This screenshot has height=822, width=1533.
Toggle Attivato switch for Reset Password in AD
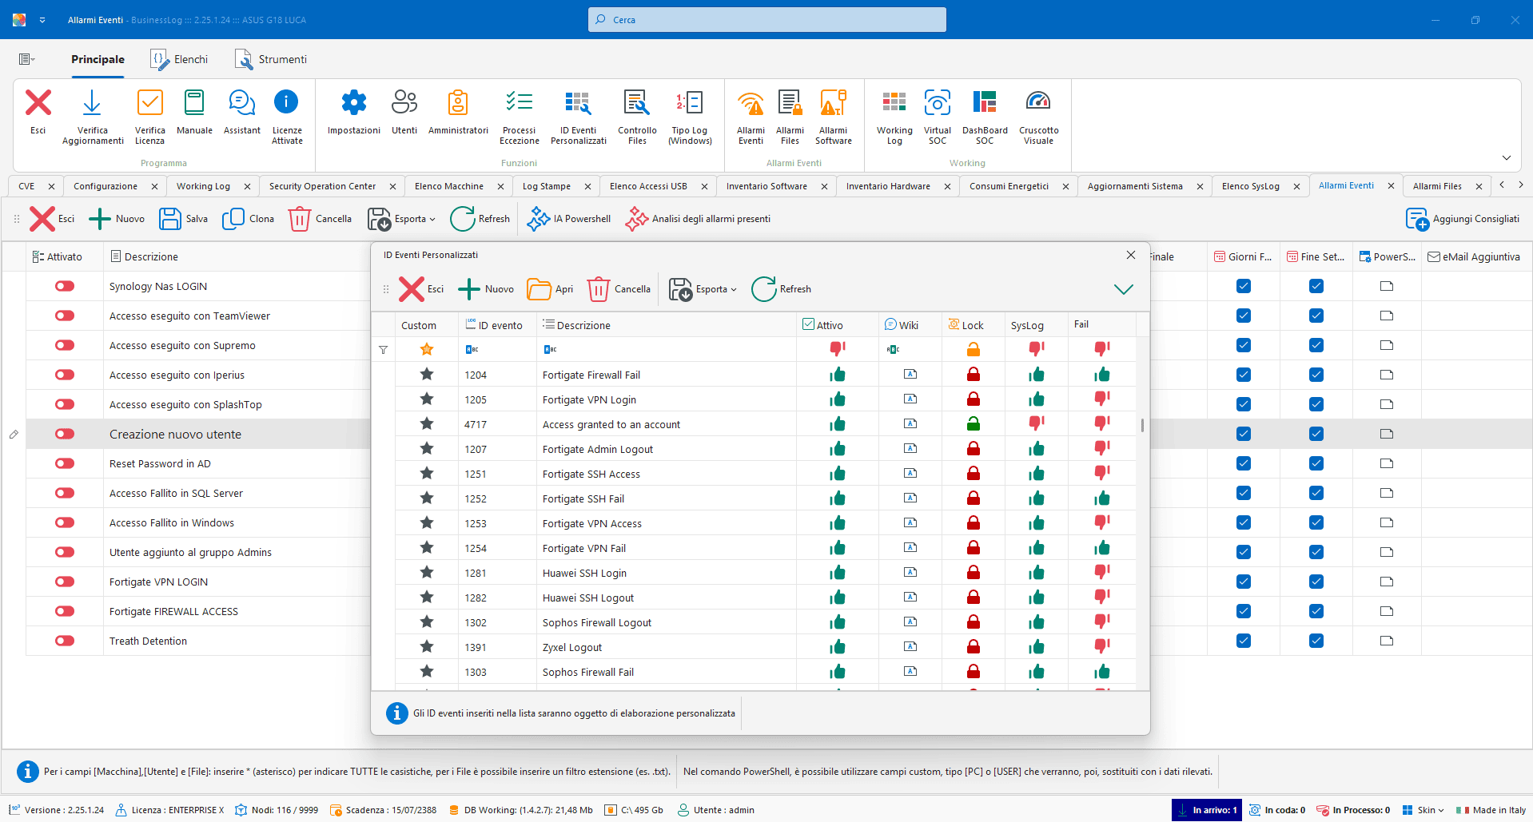coord(65,463)
